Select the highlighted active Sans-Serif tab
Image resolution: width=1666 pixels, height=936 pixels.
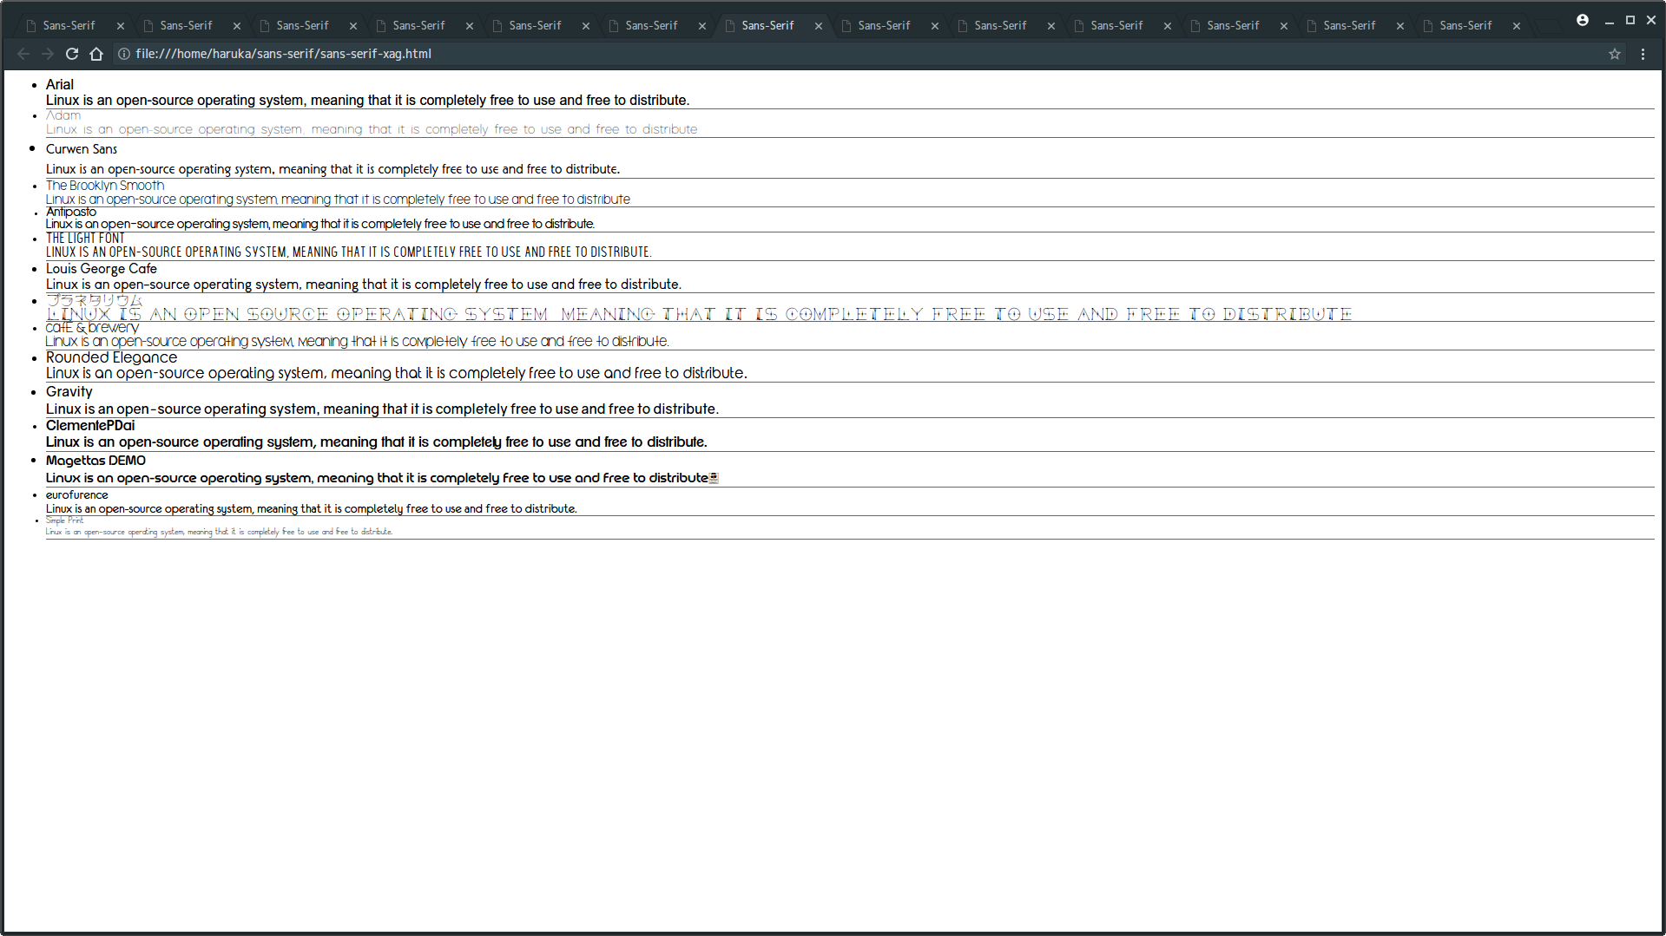(x=767, y=26)
